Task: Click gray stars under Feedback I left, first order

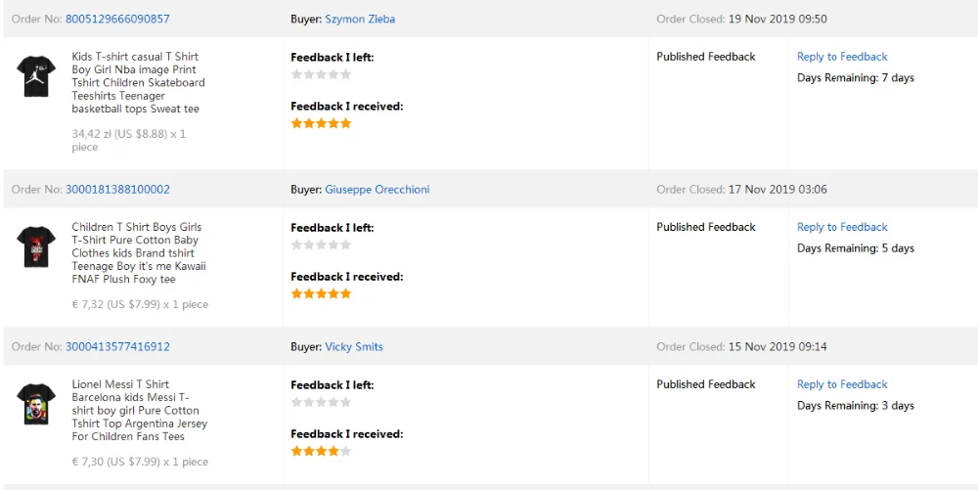Action: (321, 74)
